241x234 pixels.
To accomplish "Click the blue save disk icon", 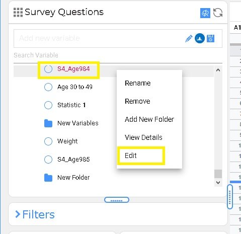I will 210,38.
